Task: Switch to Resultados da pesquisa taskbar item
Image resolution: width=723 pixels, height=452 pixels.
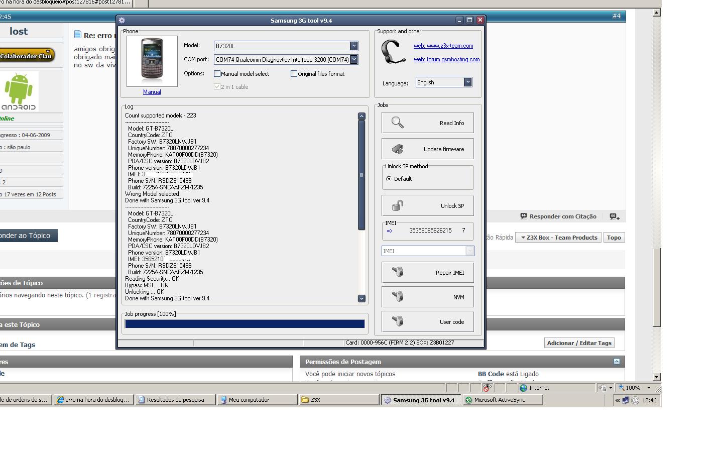Action: 175,400
